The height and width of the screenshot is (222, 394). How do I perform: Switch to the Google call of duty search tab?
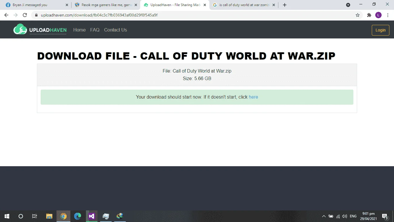click(x=244, y=5)
